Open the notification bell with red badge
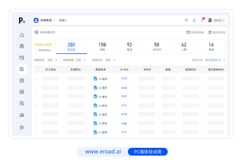The image size is (241, 166). pos(202,20)
